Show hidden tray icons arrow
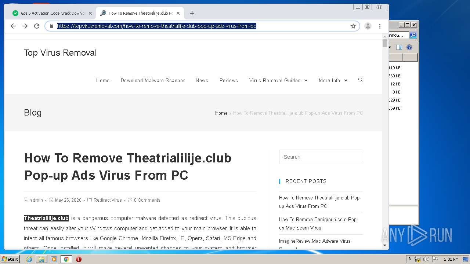 point(410,259)
